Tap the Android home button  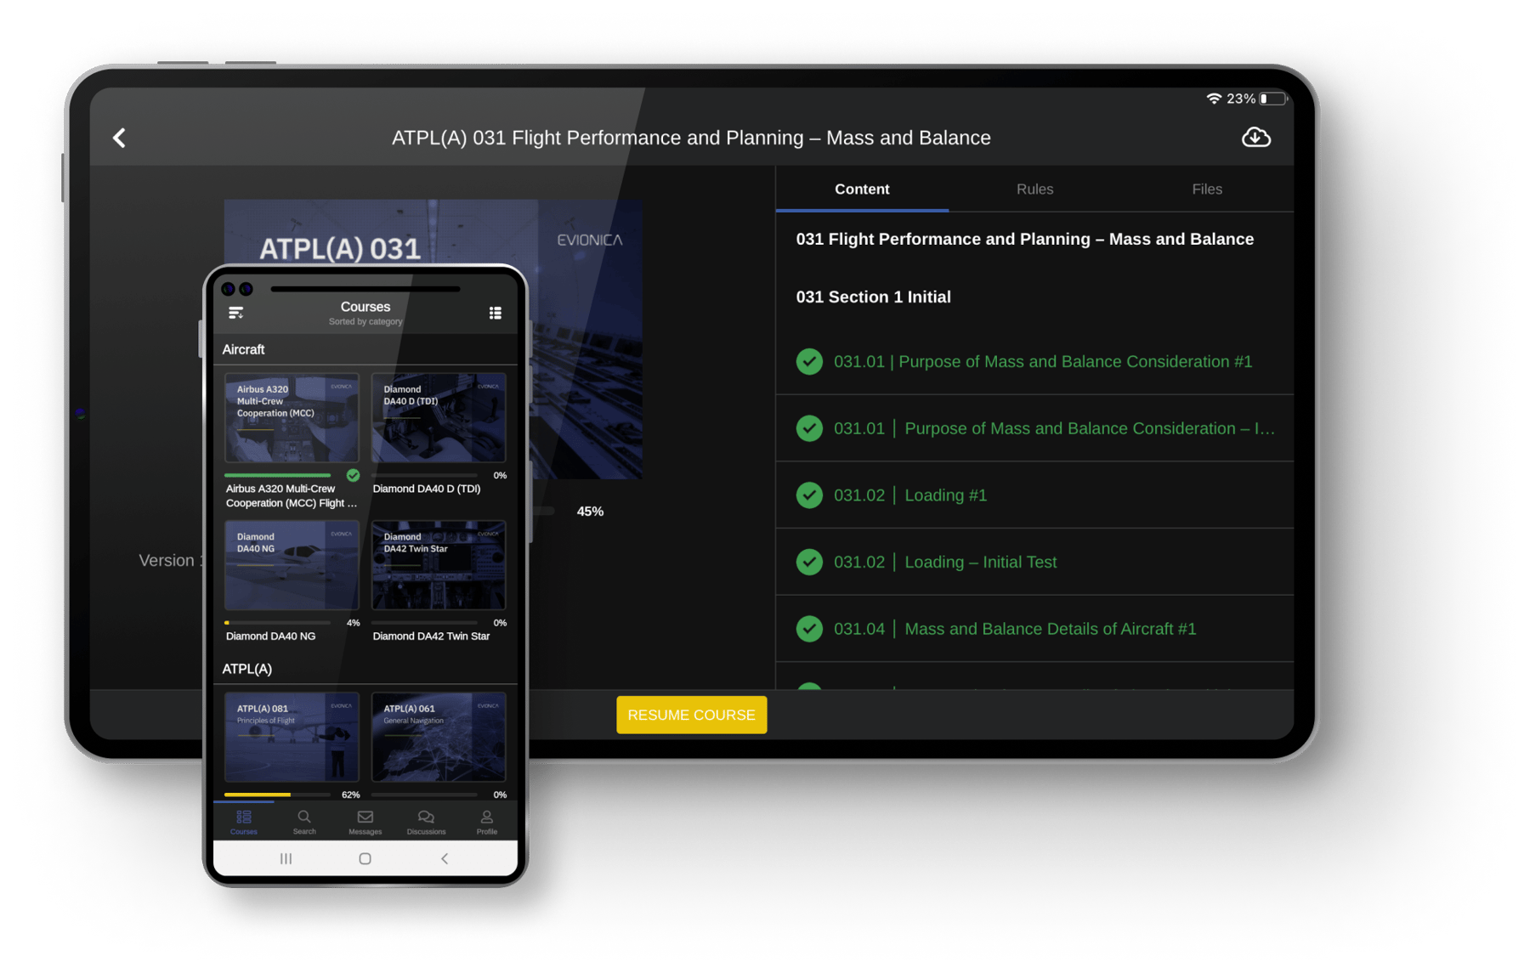click(365, 859)
